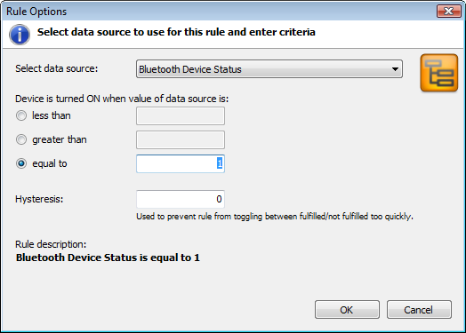Close the Rule Options window
The width and height of the screenshot is (466, 333).
(449, 12)
